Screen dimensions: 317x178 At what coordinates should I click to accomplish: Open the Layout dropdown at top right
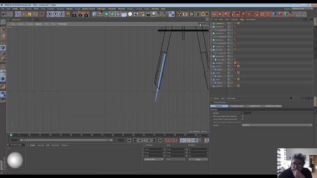click(302, 9)
